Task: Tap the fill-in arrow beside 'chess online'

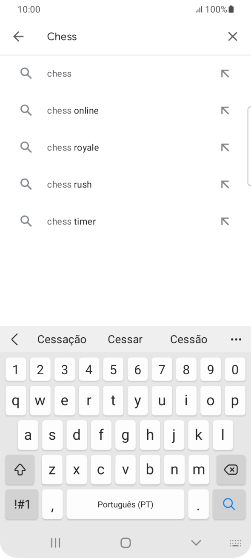Action: coord(224,110)
